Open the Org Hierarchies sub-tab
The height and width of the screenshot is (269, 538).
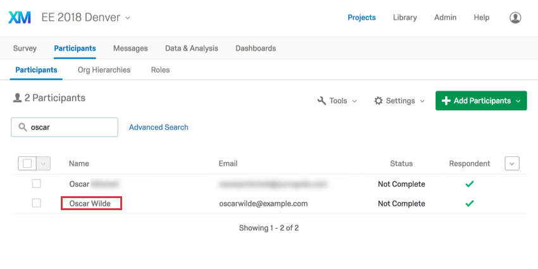pyautogui.click(x=104, y=70)
